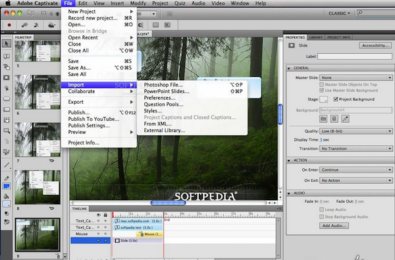This screenshot has height=260, width=395.
Task: Click the red Record button icon
Action: point(9,25)
